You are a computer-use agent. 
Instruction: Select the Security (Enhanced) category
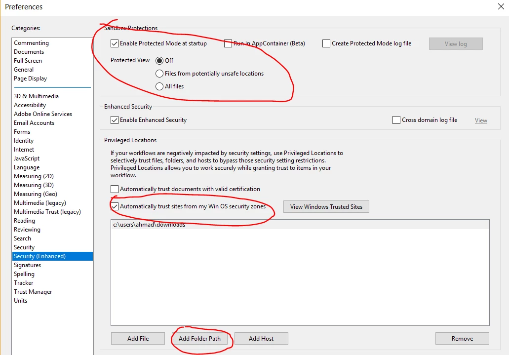[53, 256]
